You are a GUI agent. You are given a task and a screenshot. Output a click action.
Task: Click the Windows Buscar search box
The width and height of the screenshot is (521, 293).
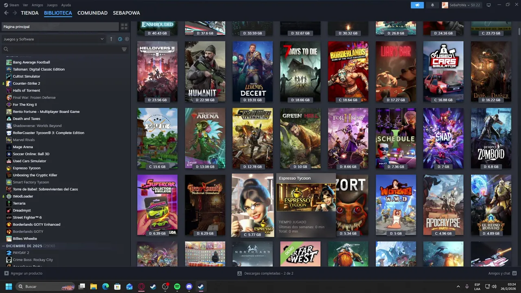pyautogui.click(x=45, y=286)
